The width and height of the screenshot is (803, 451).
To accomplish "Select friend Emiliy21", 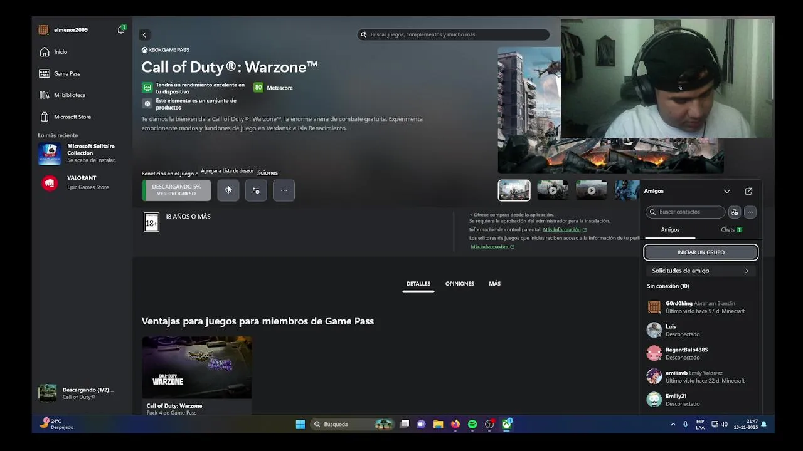I will pos(701,400).
